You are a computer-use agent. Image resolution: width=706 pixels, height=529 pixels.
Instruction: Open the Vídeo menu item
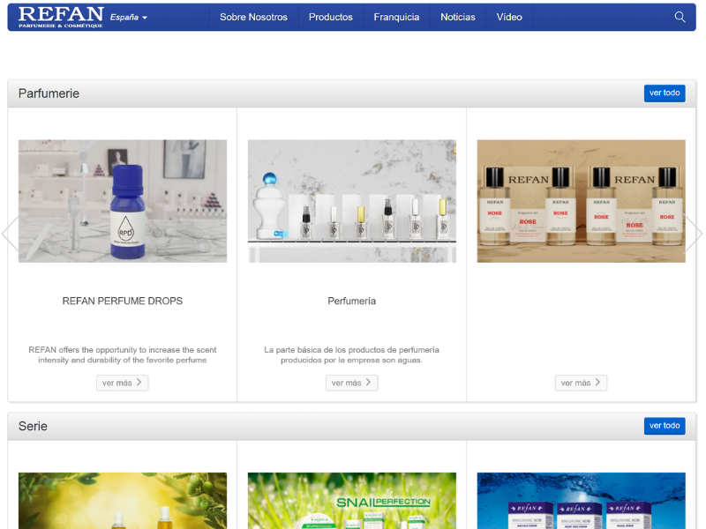pyautogui.click(x=509, y=17)
